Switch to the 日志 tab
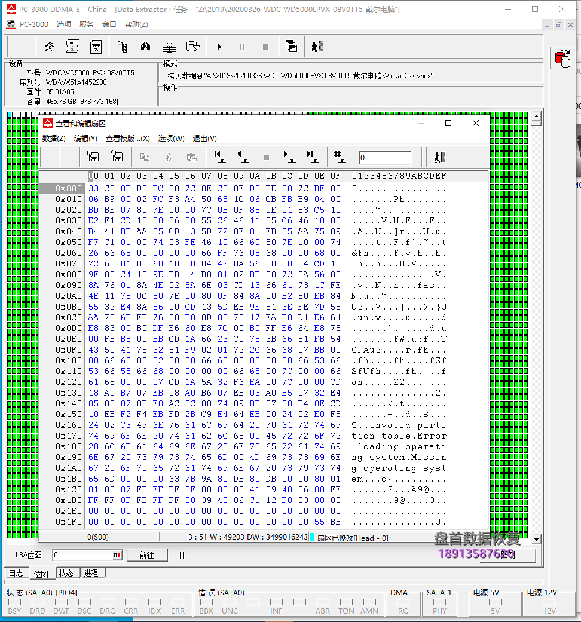The image size is (581, 622). [x=16, y=573]
